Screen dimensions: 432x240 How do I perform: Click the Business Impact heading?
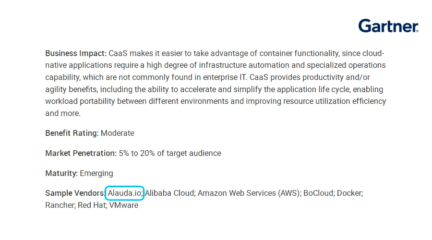[76, 53]
